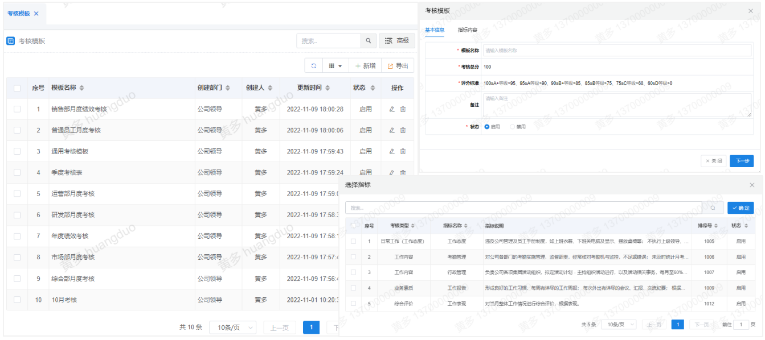Viewport: 765px width, 340px height.
Task: Click 下一页 in the 选择指标 pager
Action: pos(700,325)
